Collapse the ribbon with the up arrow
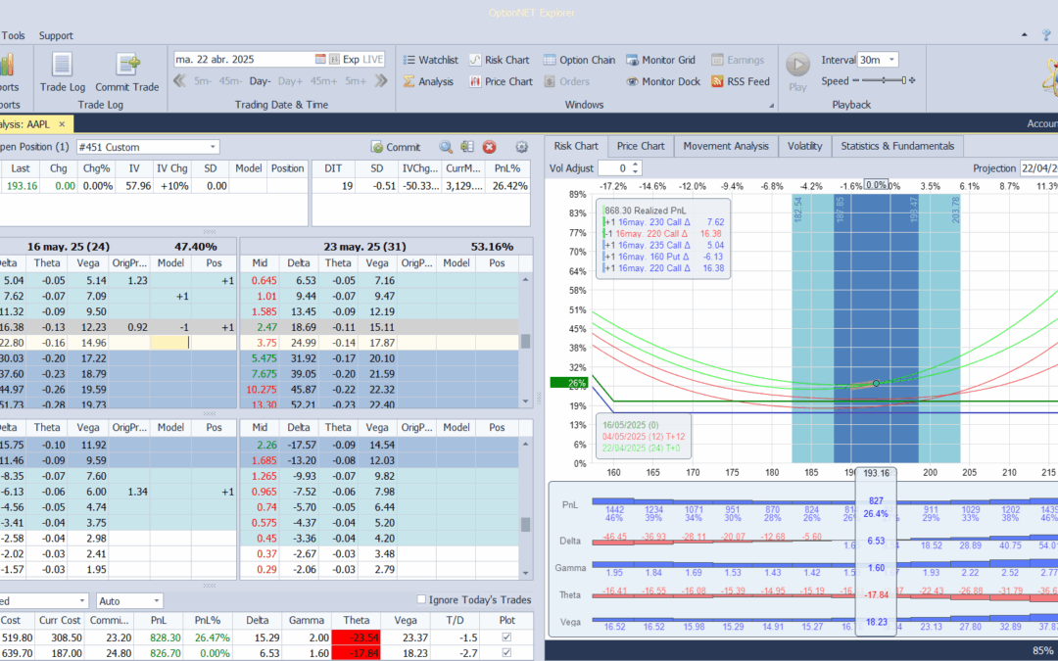 (x=1025, y=35)
